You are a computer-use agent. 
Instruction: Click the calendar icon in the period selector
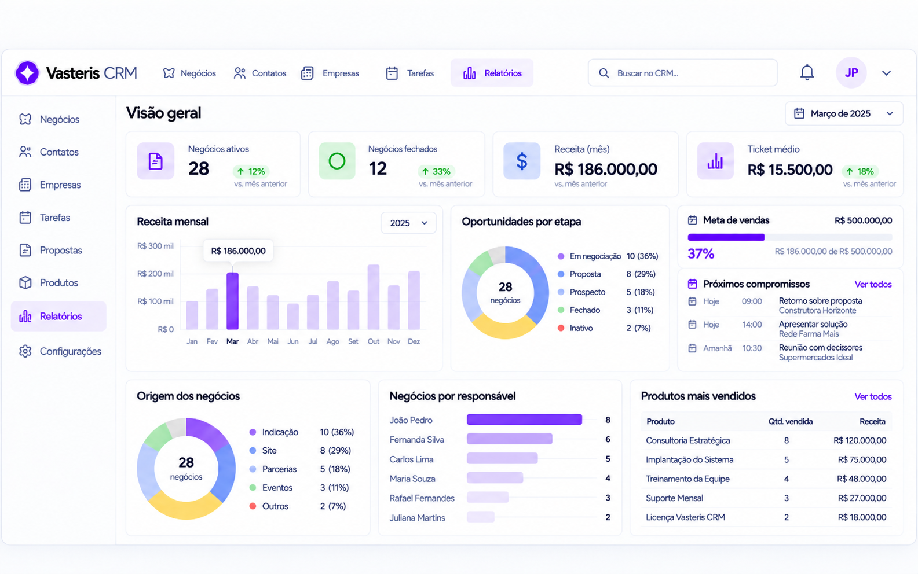799,113
